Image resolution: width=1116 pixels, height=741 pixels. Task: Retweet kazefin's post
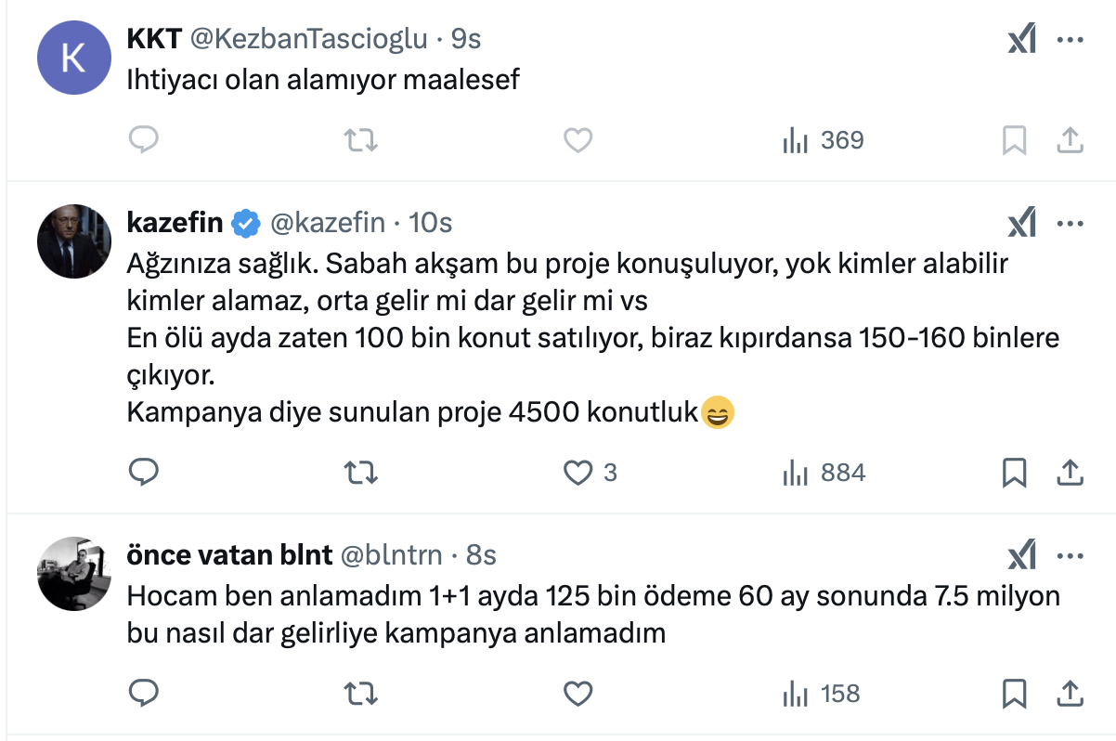tap(360, 473)
